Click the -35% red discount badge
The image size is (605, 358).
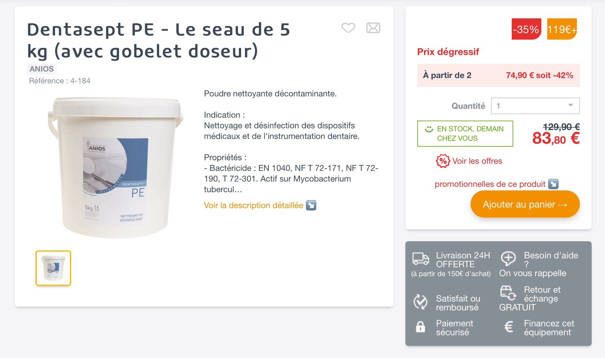click(526, 29)
